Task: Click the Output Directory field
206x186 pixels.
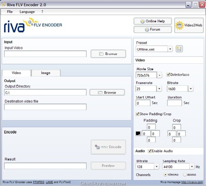Action: (45, 92)
